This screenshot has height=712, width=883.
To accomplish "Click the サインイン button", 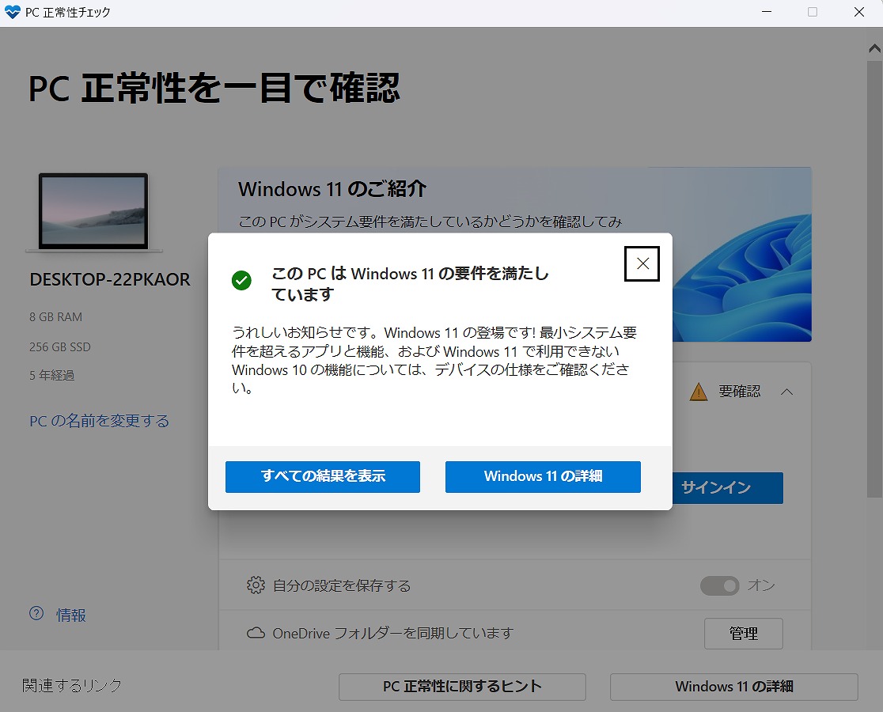I will 728,487.
